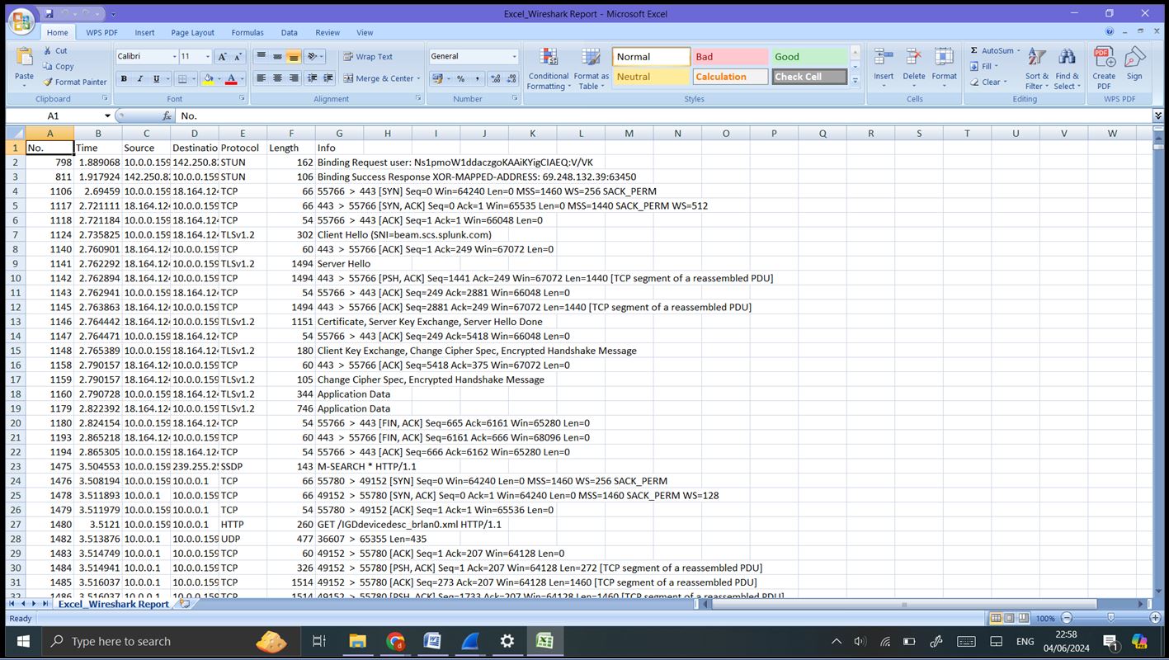The height and width of the screenshot is (660, 1169).
Task: Select the Excel_Wireshark Report sheet tab
Action: [x=113, y=604]
